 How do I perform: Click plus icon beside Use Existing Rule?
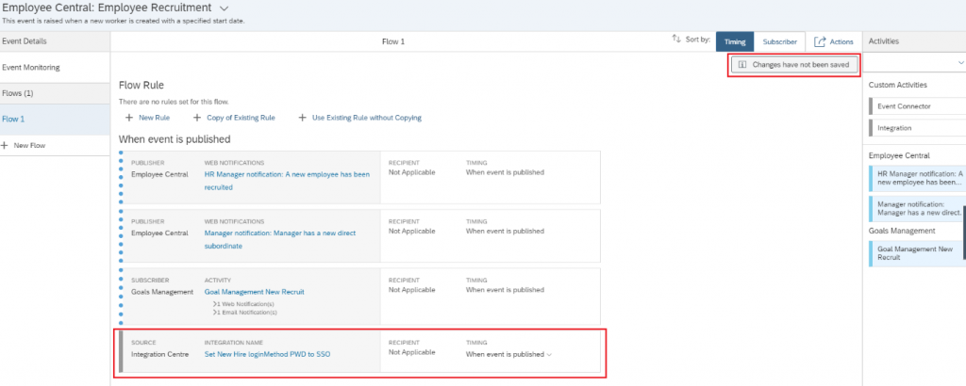tap(303, 118)
